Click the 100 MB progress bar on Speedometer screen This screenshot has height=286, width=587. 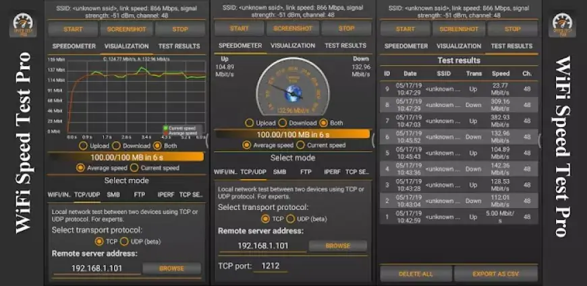(x=292, y=134)
